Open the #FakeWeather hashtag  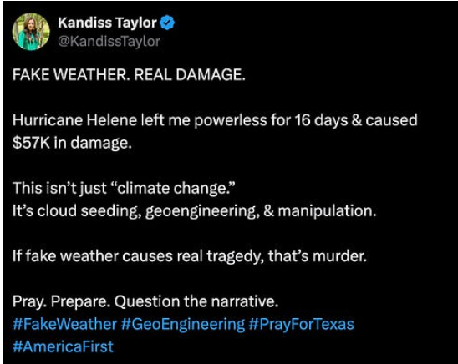pyautogui.click(x=64, y=324)
